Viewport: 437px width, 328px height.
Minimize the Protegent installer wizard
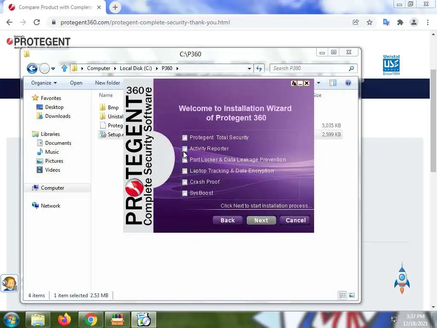[300, 83]
